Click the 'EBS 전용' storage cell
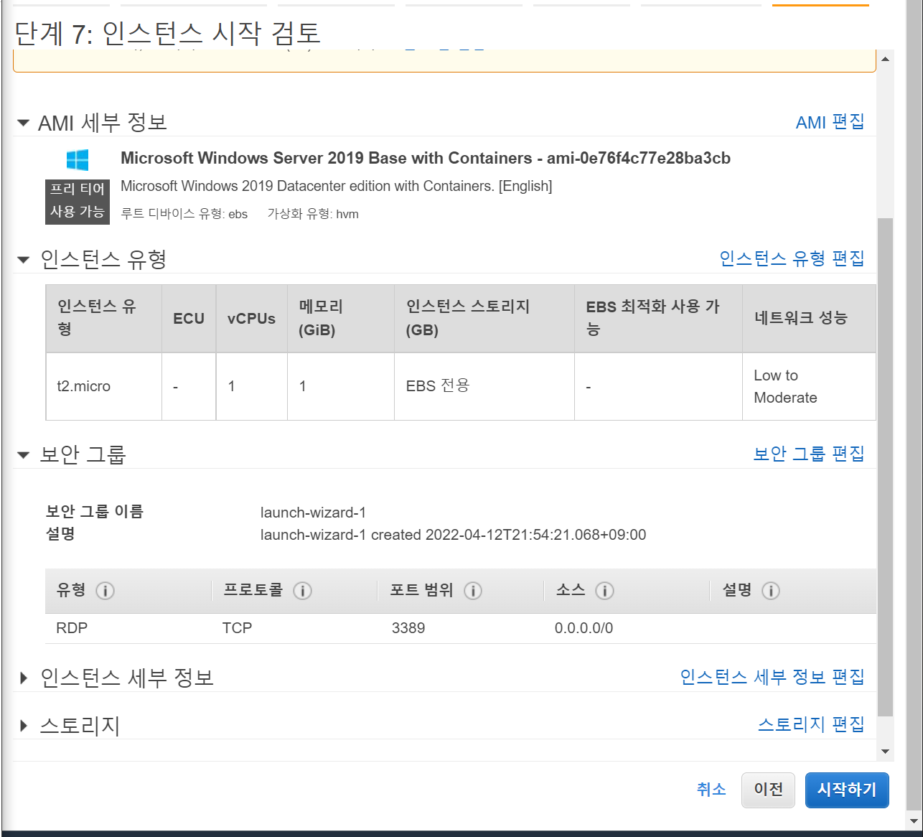This screenshot has width=923, height=837. coord(484,386)
